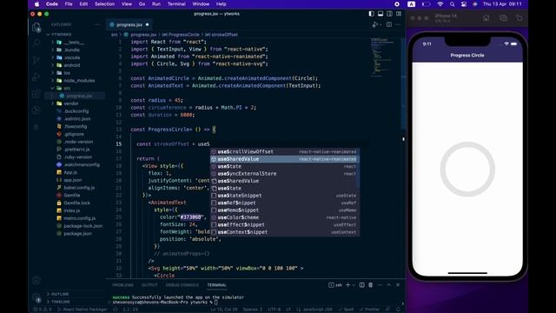Viewport: 556px width, 313px height.
Task: Choose useSyncExternalStore suggestion
Action: pos(285,174)
